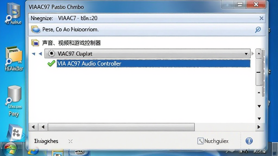
Task: Click the horizontal scrollbar thumb
Action: 121,127
